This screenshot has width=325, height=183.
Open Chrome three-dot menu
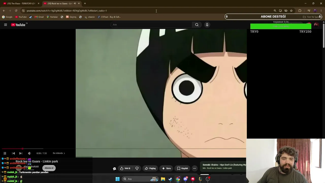tap(321, 11)
